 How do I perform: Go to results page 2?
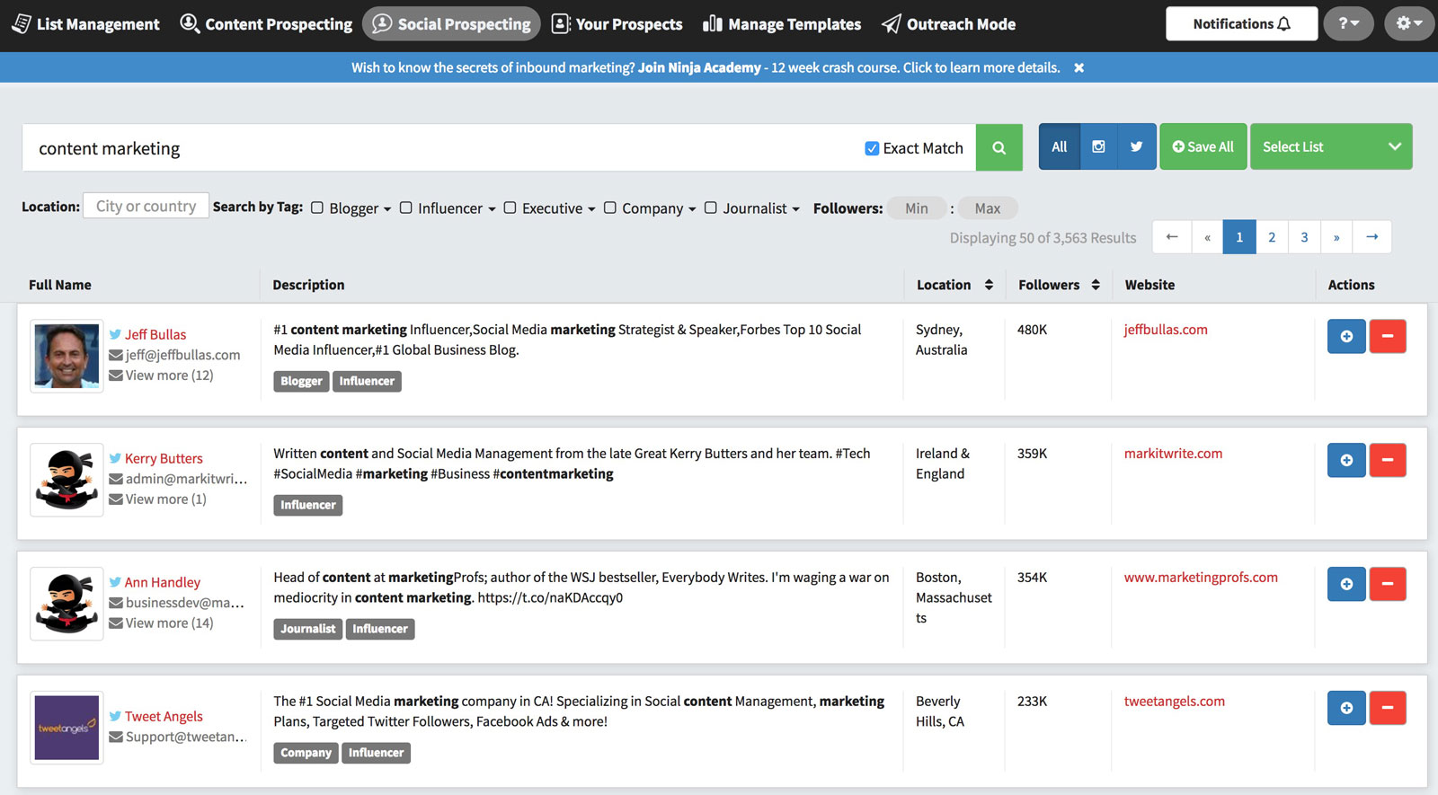(1272, 237)
